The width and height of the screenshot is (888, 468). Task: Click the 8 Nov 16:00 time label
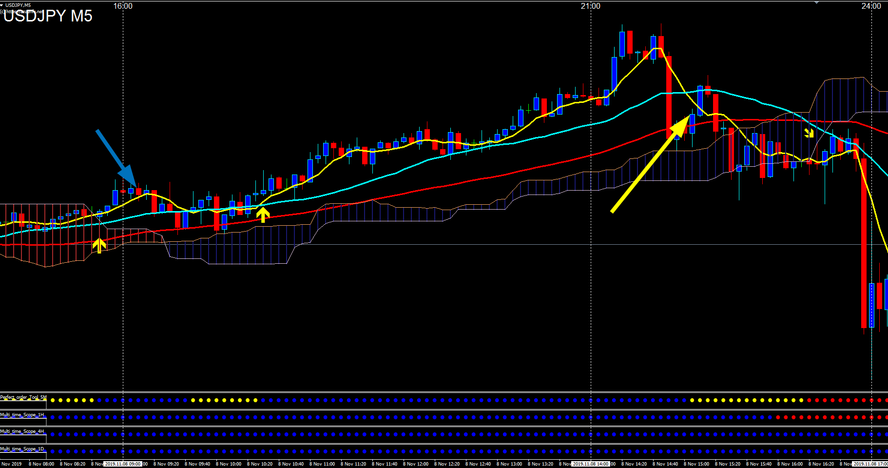coord(790,464)
